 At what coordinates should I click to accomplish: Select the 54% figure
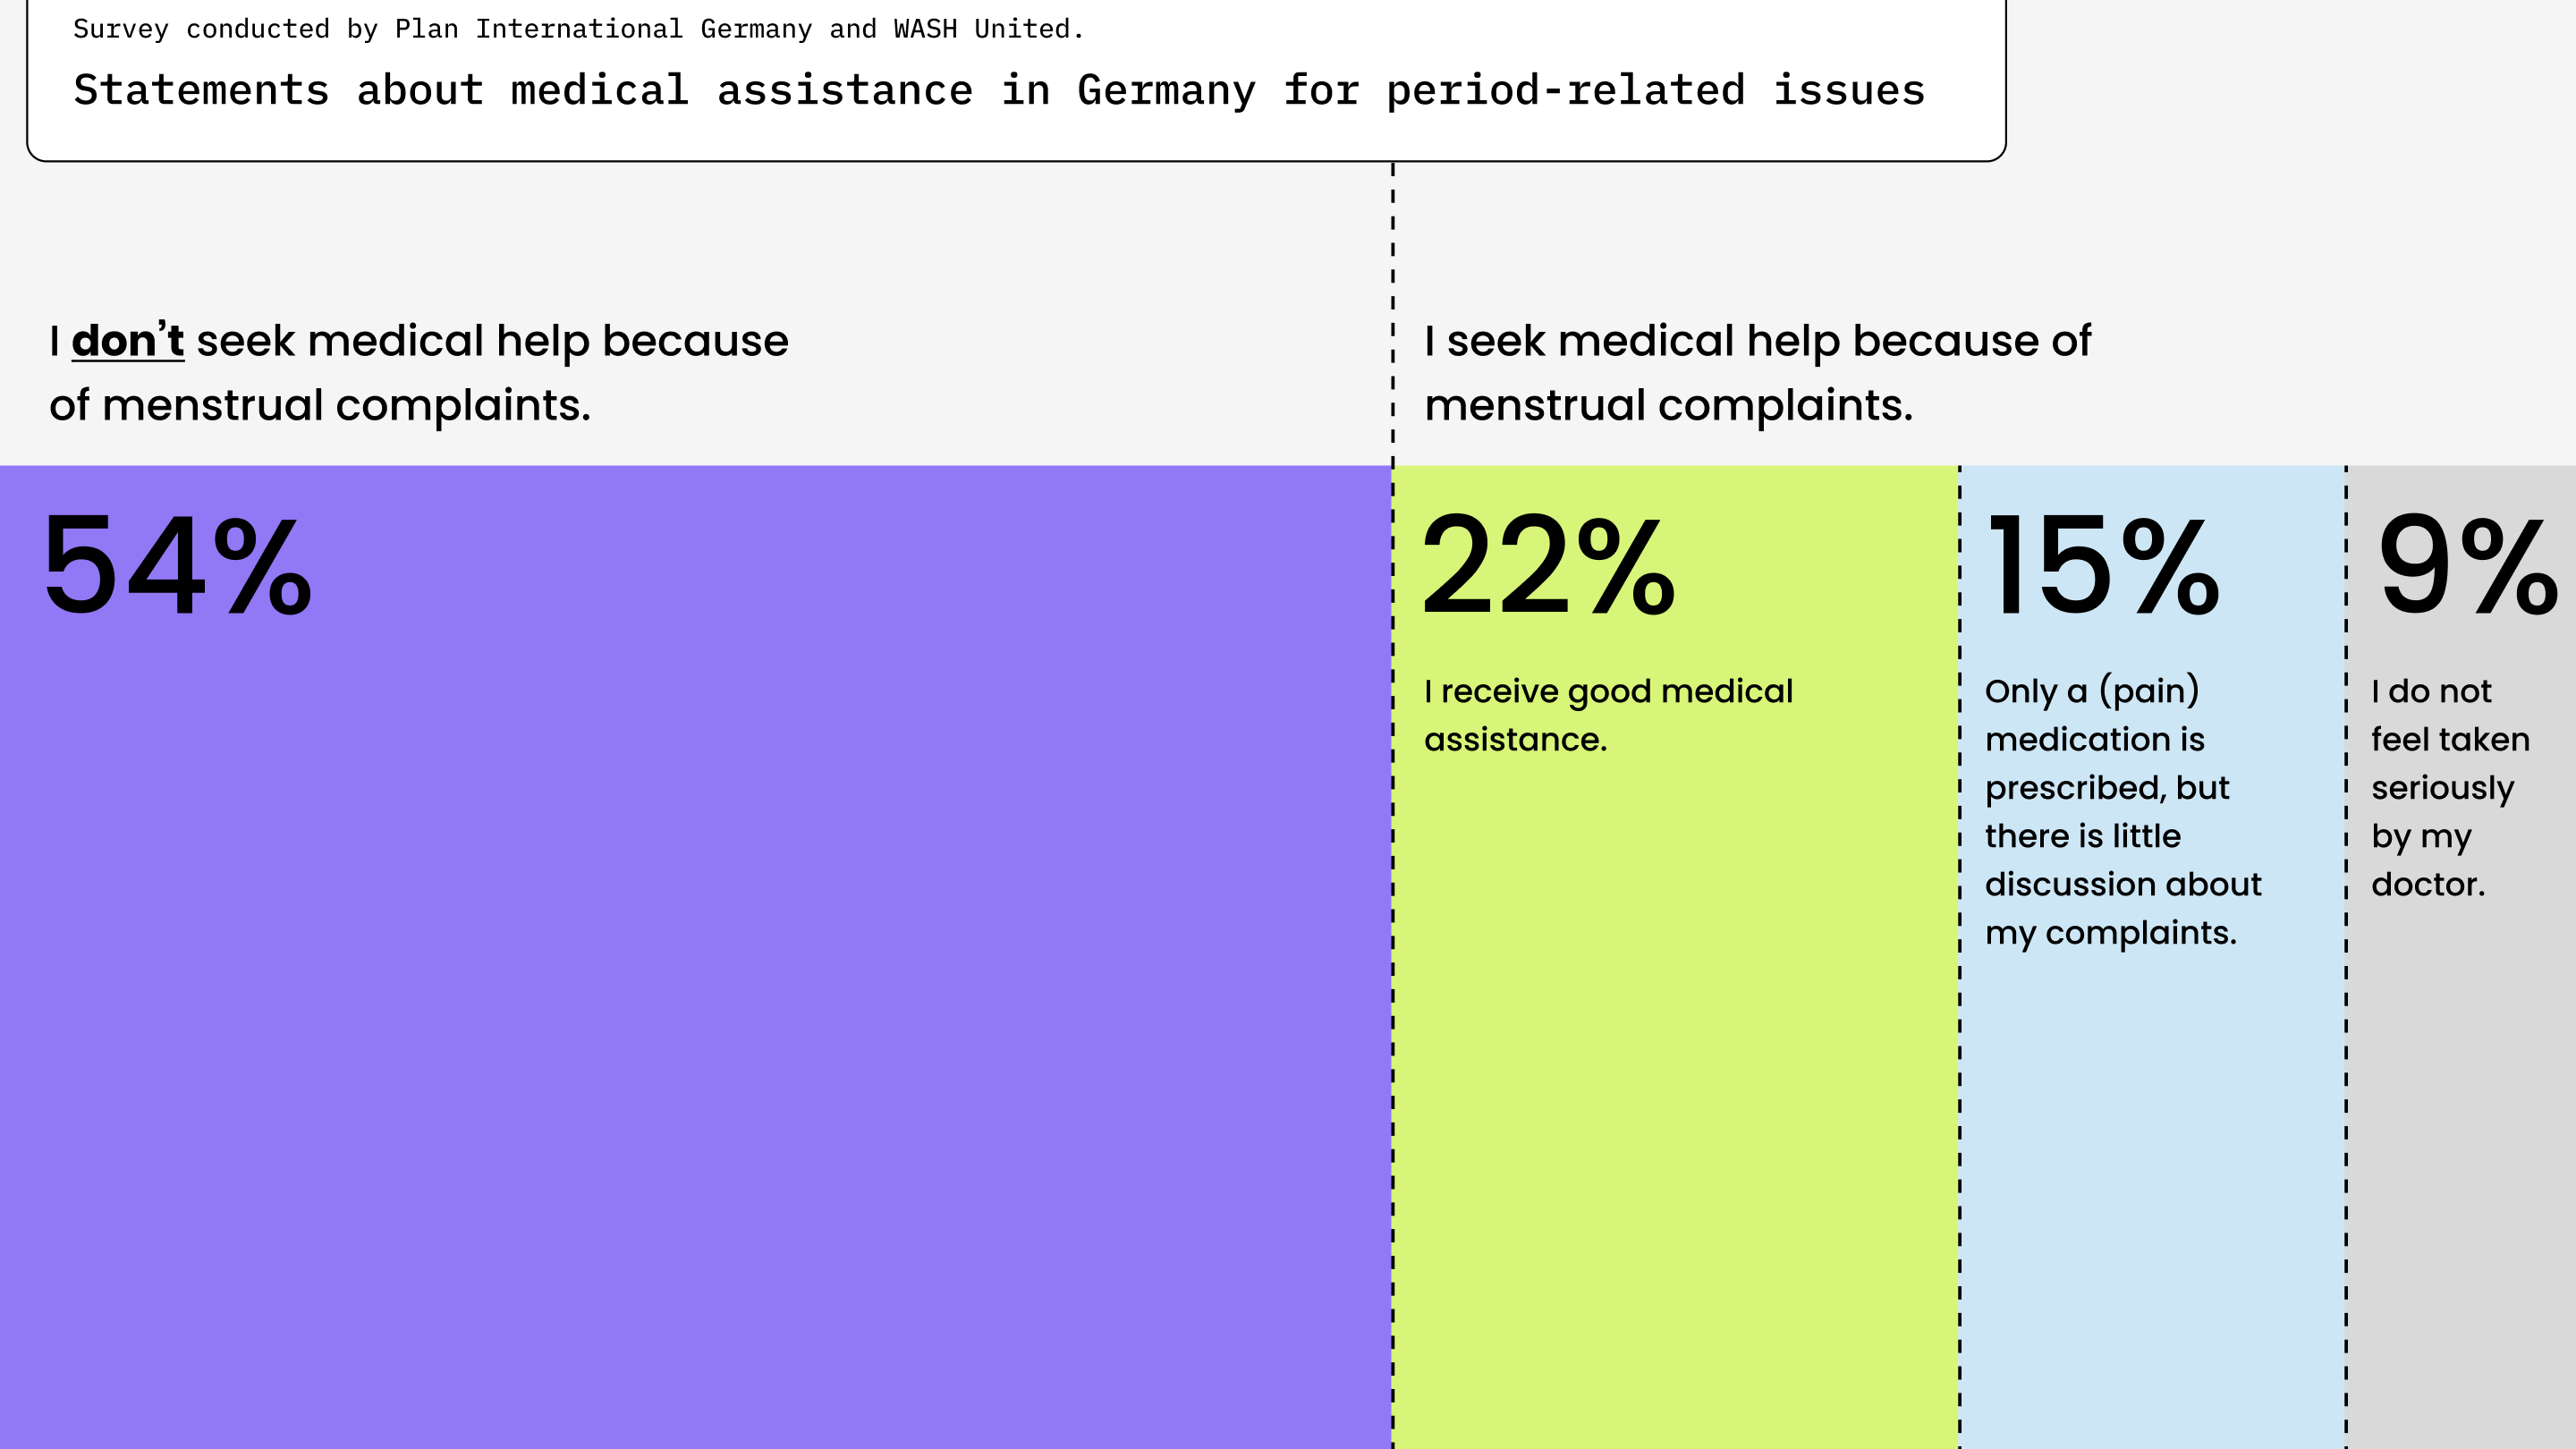tap(178, 565)
